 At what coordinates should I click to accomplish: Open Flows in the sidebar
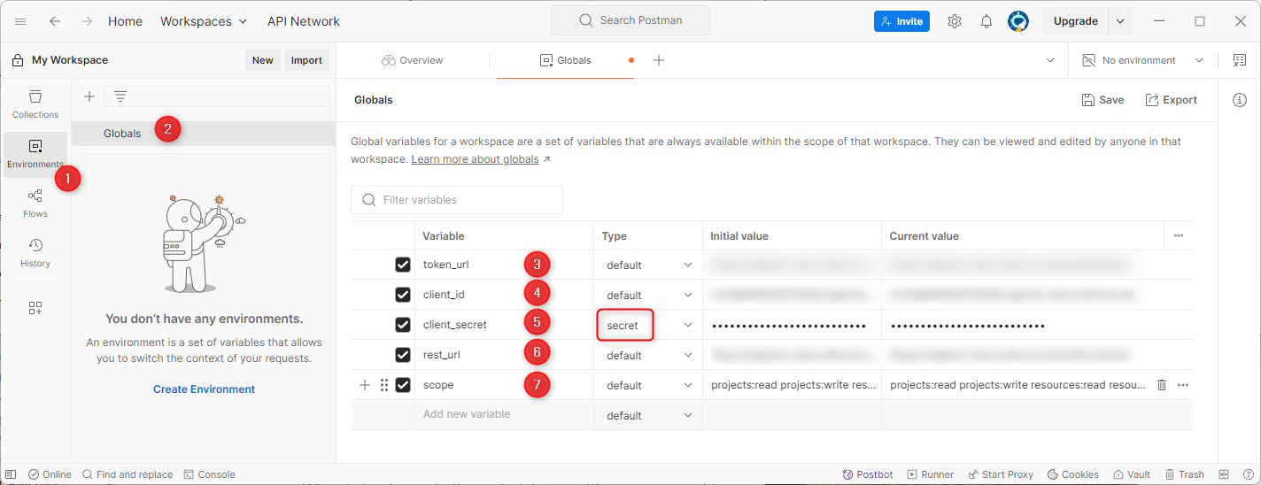[x=35, y=204]
